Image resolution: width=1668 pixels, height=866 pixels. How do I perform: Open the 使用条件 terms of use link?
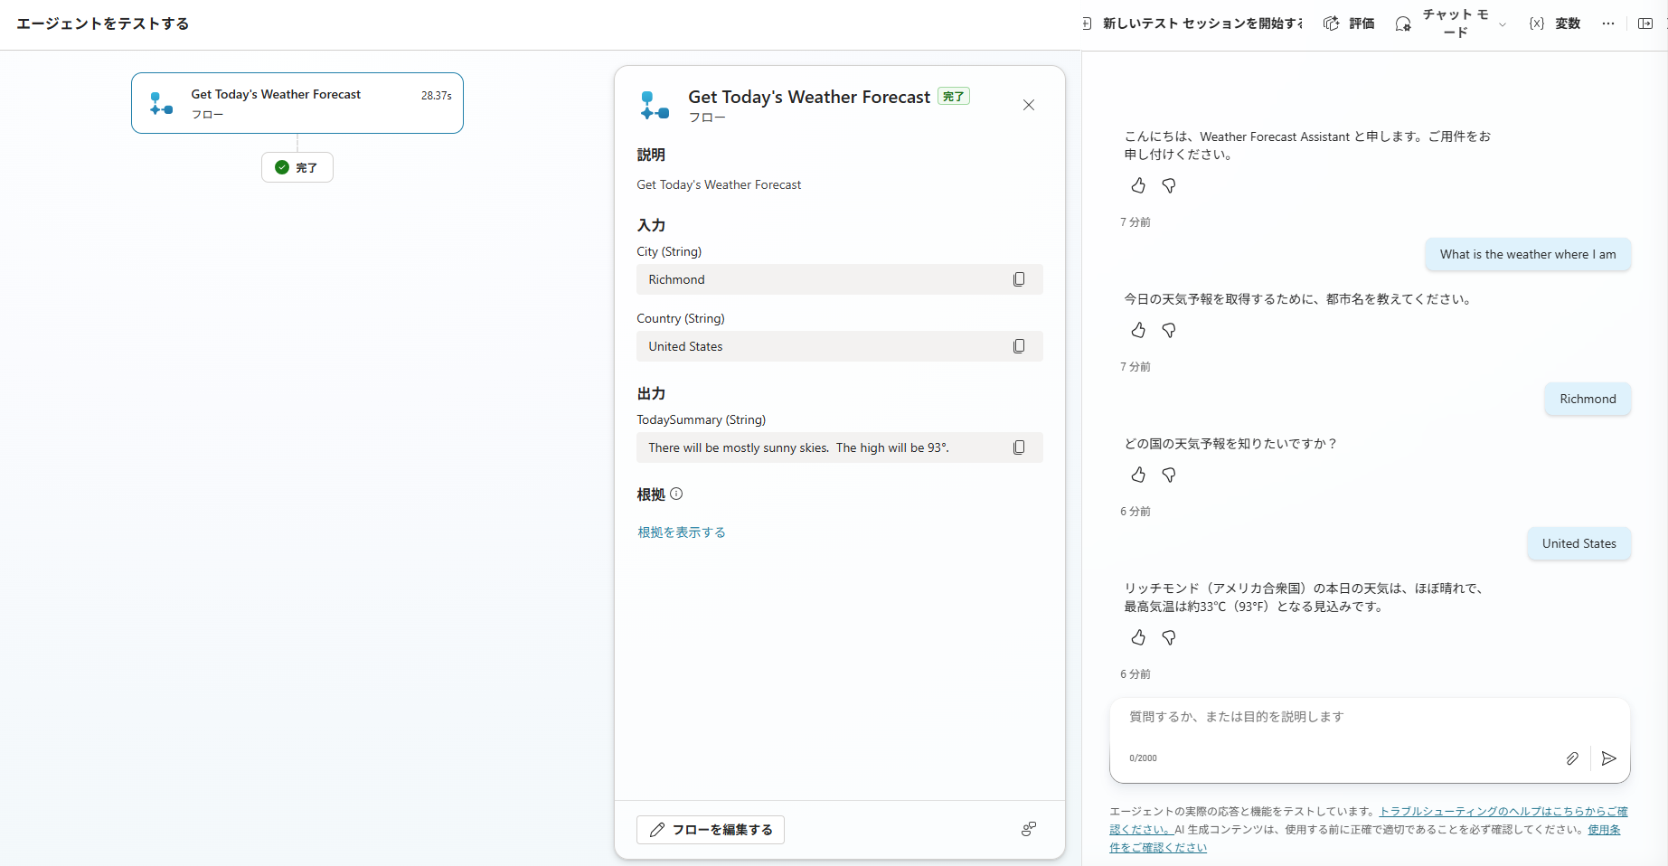pos(1604,830)
